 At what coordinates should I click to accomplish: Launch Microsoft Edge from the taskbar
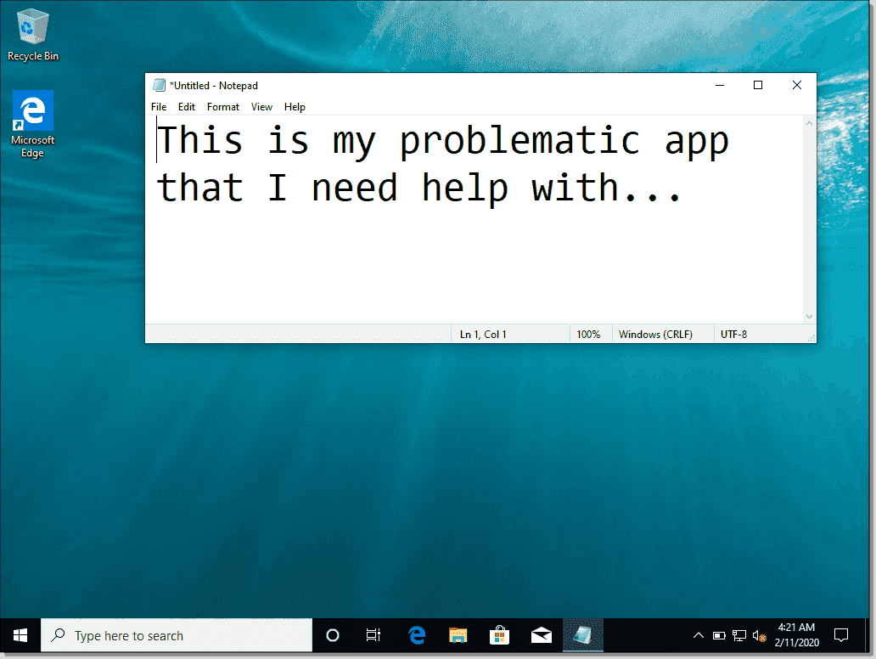pyautogui.click(x=417, y=634)
